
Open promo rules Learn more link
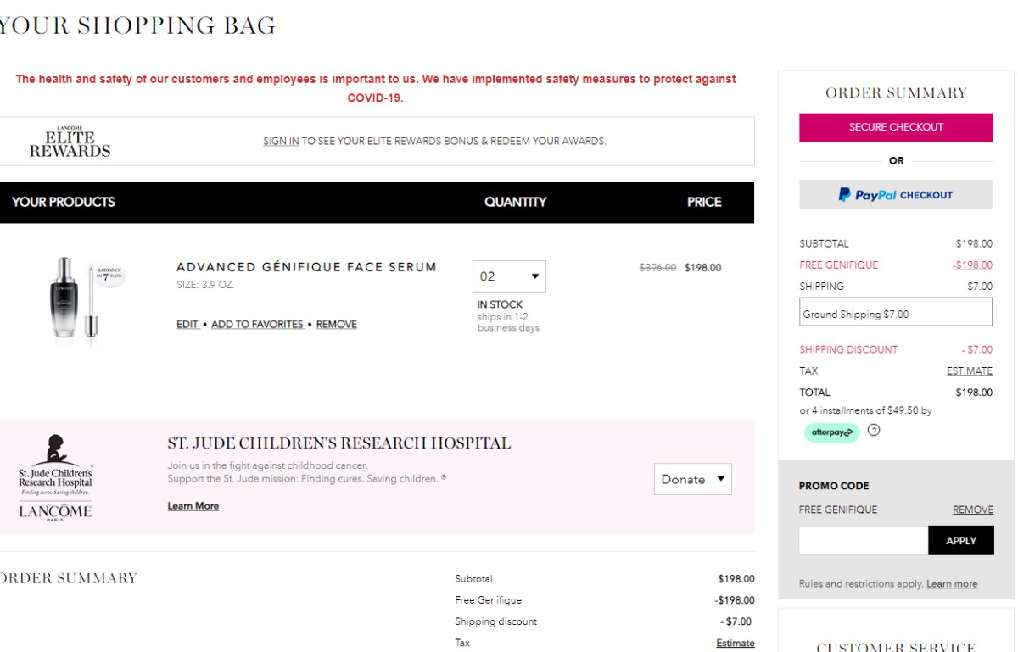tap(952, 584)
